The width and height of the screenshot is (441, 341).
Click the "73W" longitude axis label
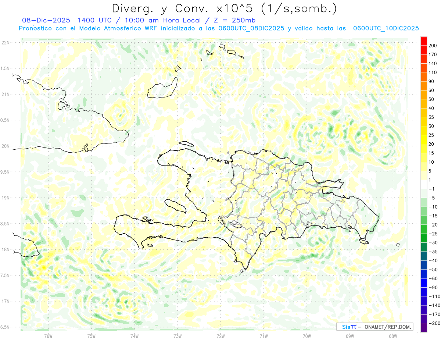coord(178,336)
